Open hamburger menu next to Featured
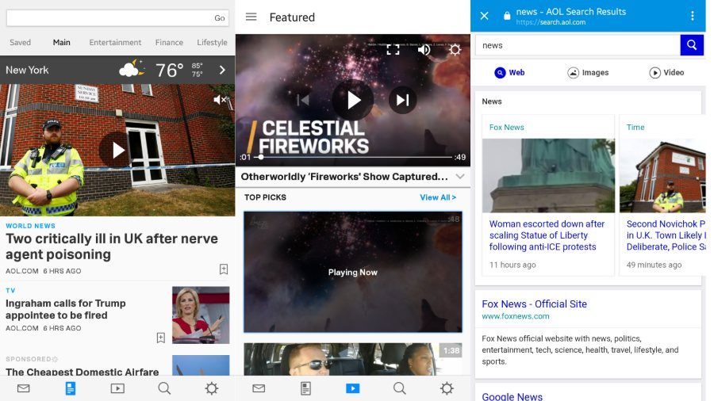 tap(251, 17)
